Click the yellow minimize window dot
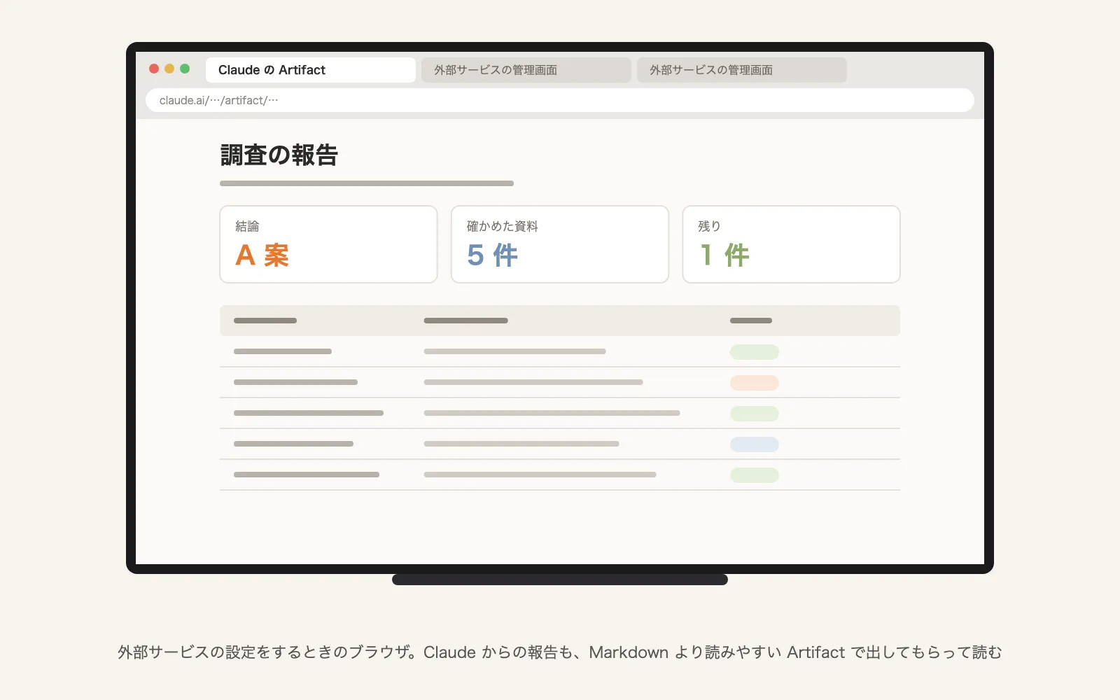This screenshot has width=1120, height=700. [169, 69]
